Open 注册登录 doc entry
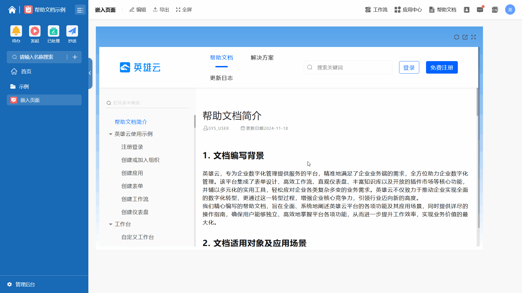Screen dimensions: 522x293 132,147
